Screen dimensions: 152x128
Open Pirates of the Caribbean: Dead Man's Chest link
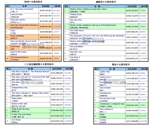pyautogui.click(x=88, y=9)
